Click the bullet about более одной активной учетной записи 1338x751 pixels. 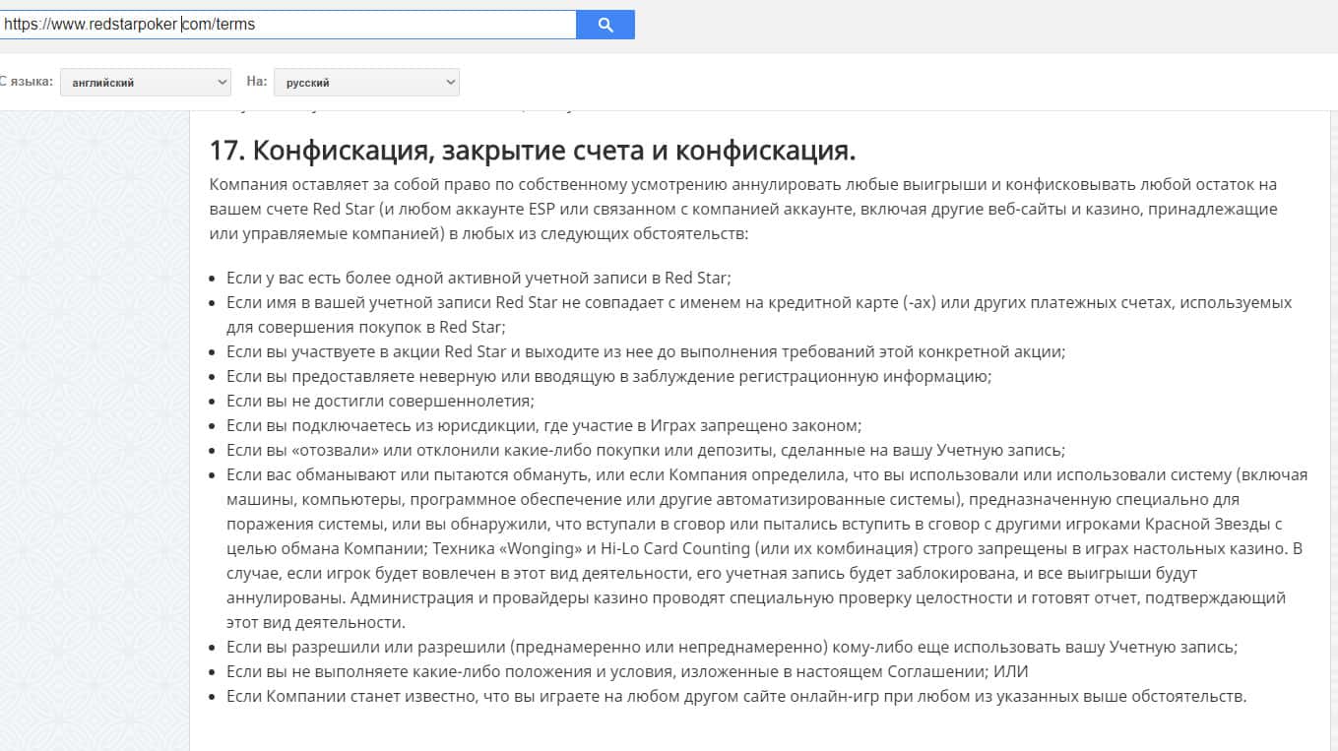(x=478, y=278)
